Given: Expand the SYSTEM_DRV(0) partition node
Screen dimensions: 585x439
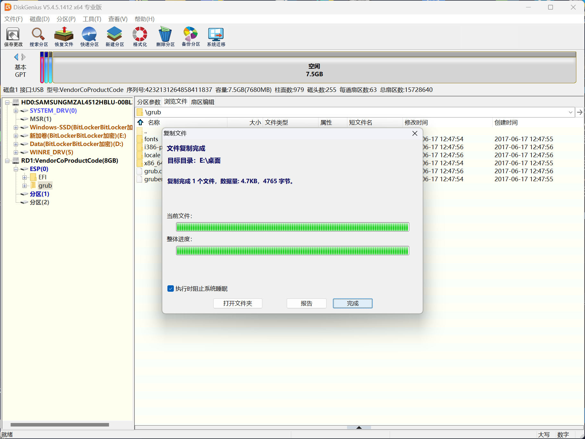Looking at the screenshot, I should pyautogui.click(x=16, y=111).
